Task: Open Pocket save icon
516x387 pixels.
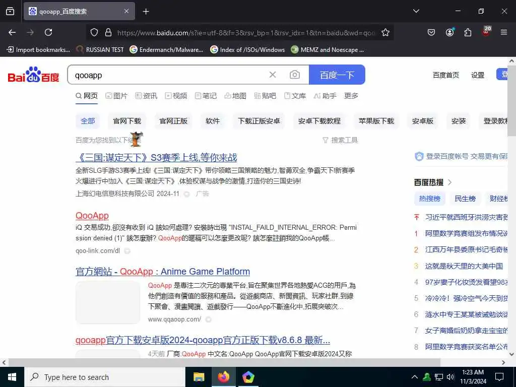Action: coord(431,32)
